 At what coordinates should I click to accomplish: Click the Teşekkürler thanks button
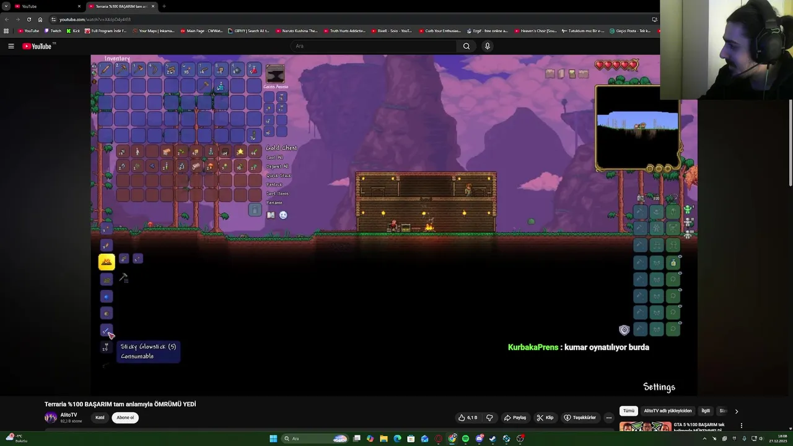580,418
